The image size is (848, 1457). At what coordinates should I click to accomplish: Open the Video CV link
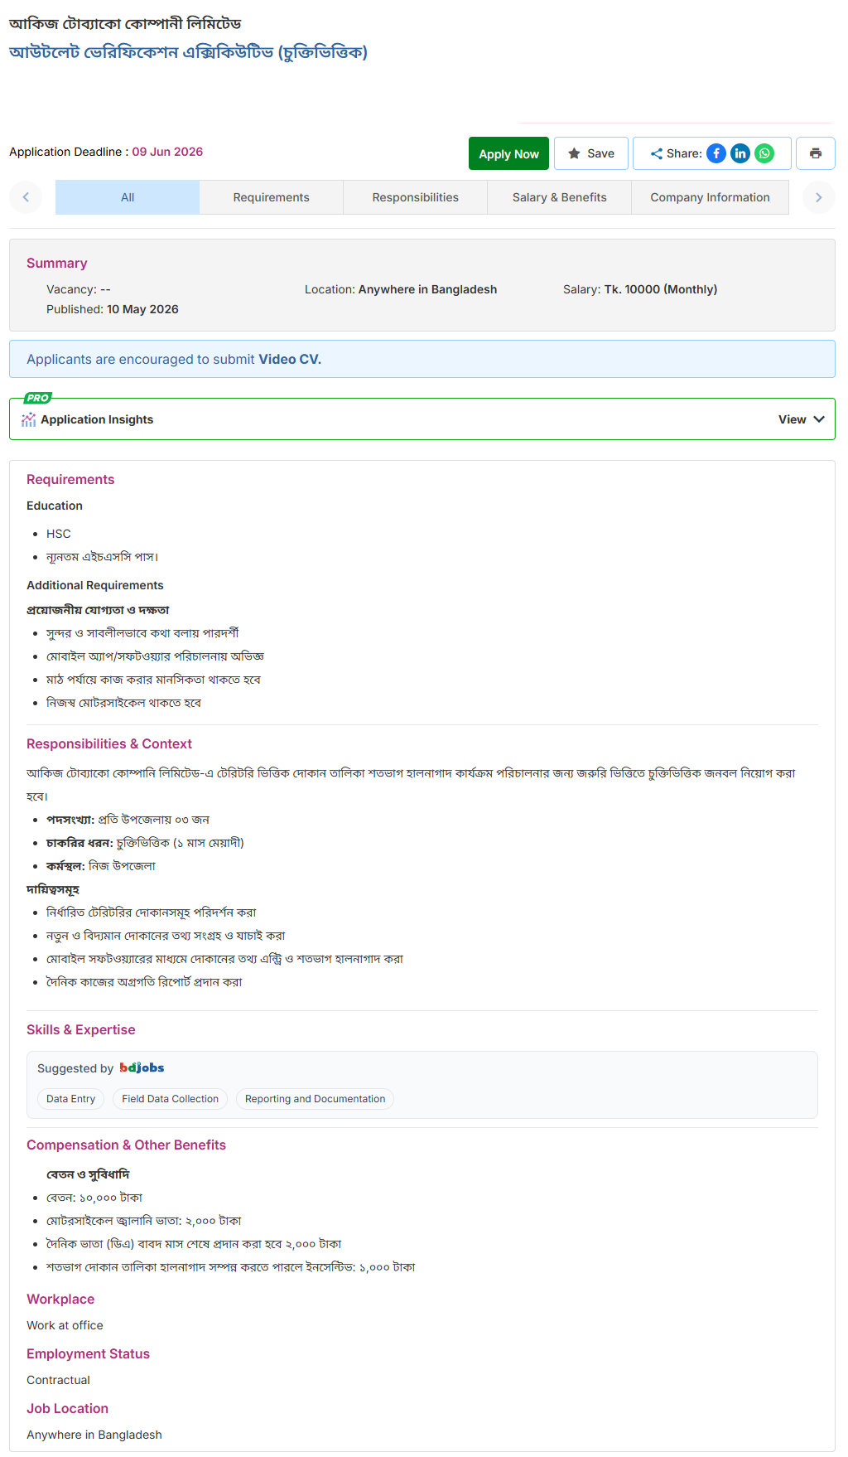(x=290, y=359)
